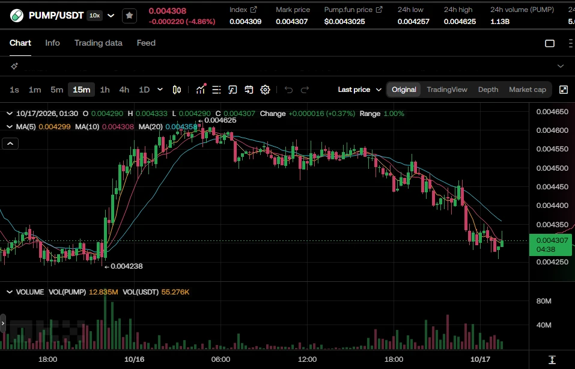Select the Chart tab
The image size is (575, 369).
(20, 43)
